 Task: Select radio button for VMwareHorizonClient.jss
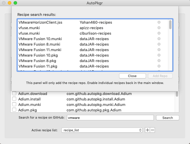(x=159, y=22)
